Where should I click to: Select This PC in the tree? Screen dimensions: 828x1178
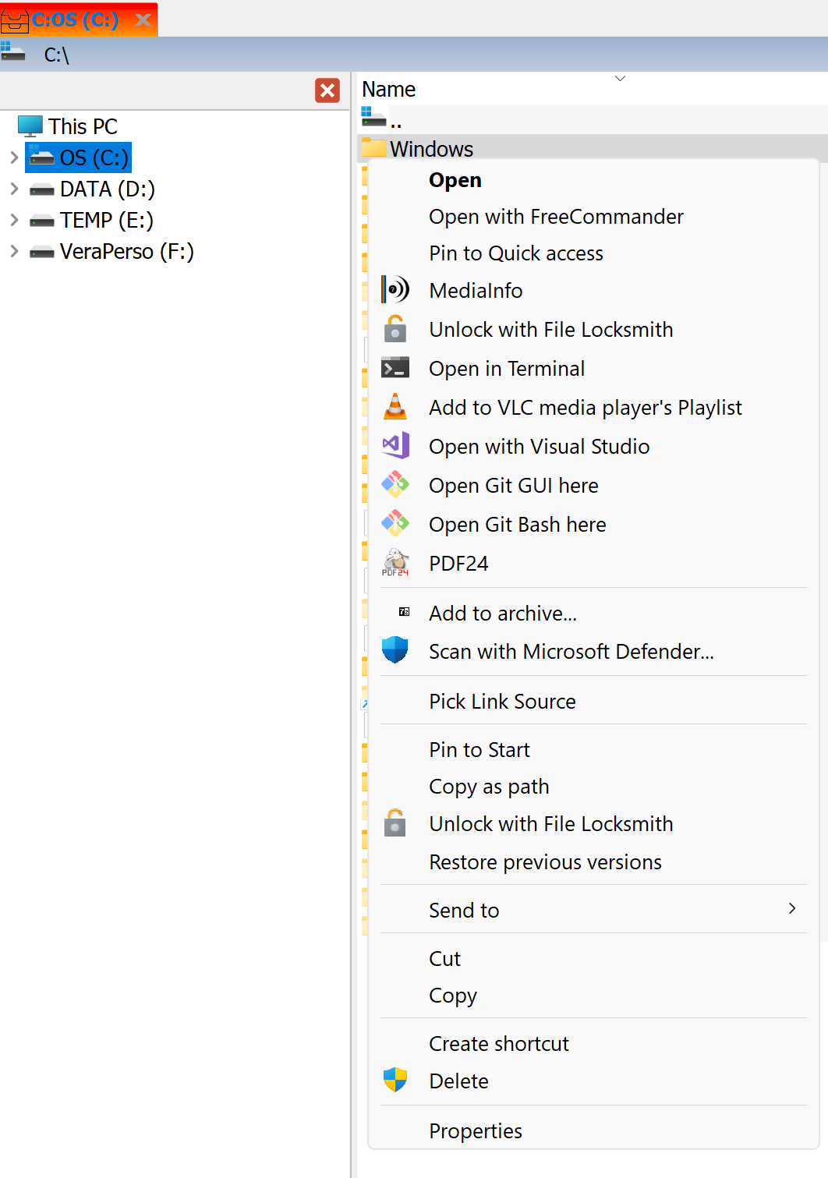click(83, 126)
